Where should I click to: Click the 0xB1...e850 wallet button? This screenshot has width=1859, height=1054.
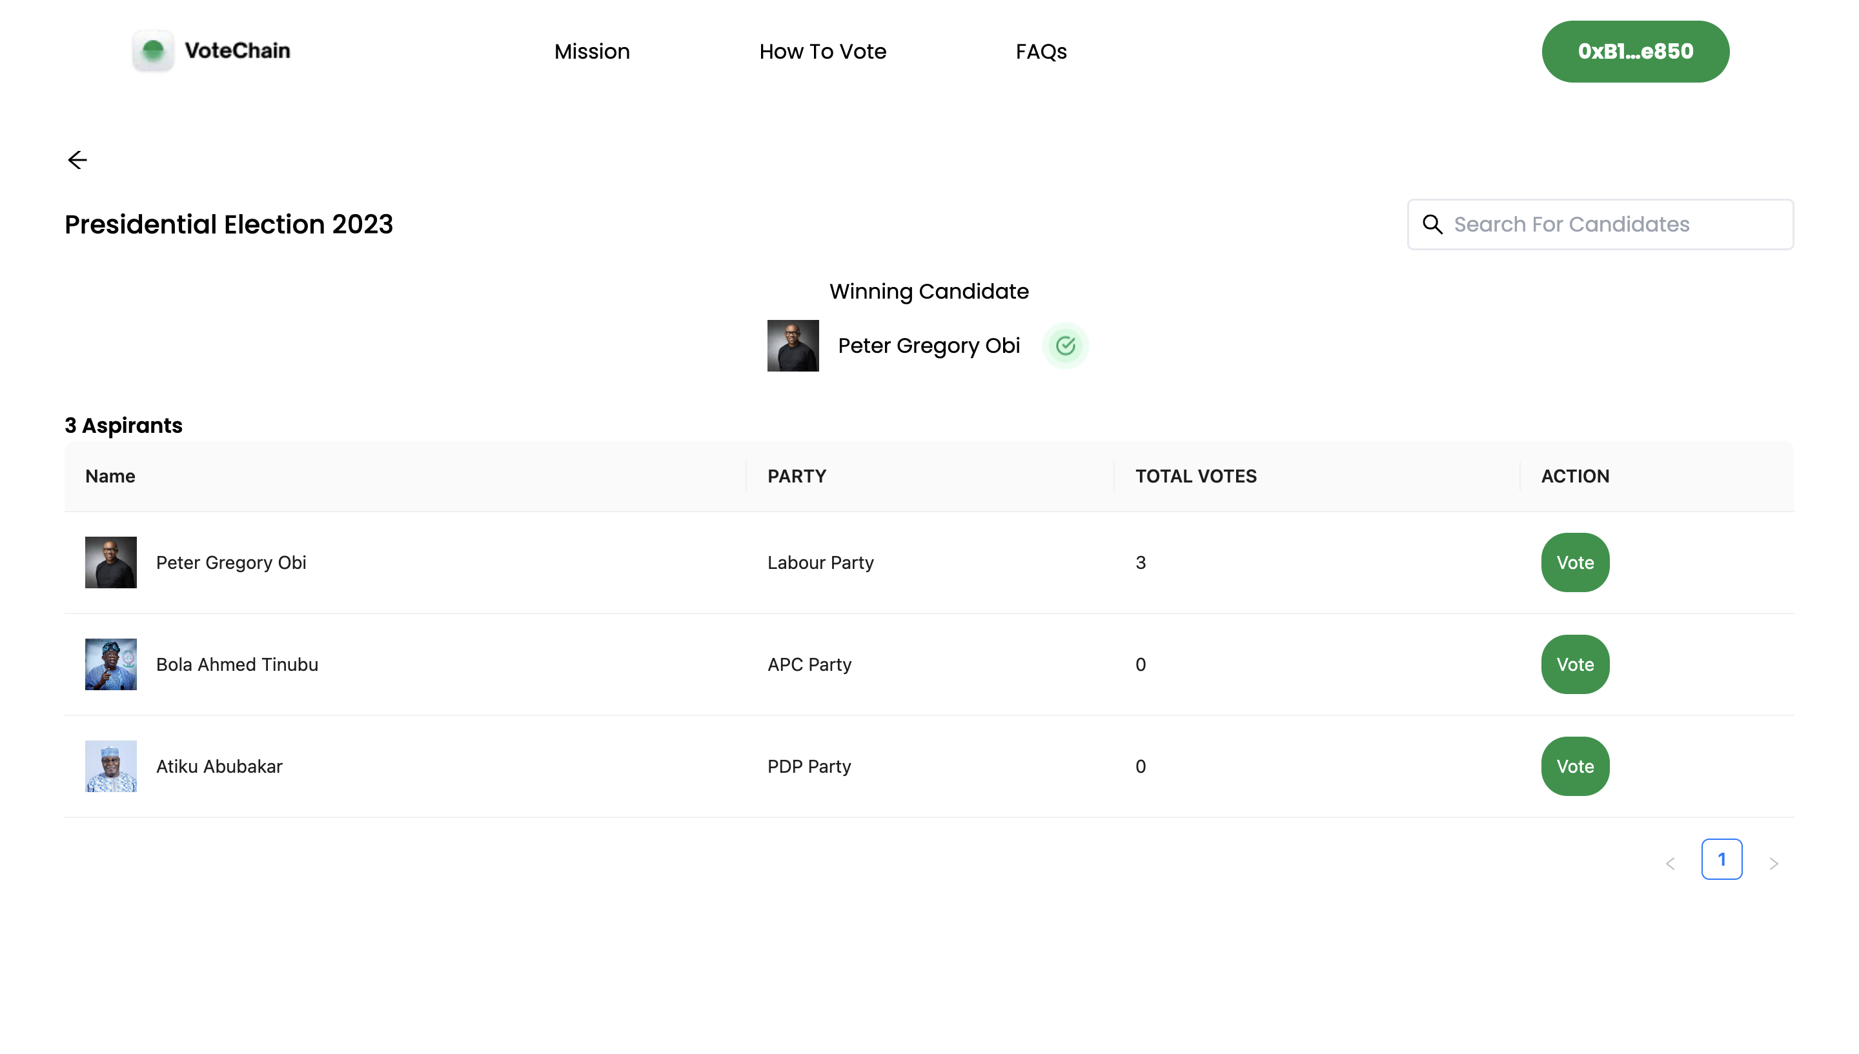[x=1634, y=52]
